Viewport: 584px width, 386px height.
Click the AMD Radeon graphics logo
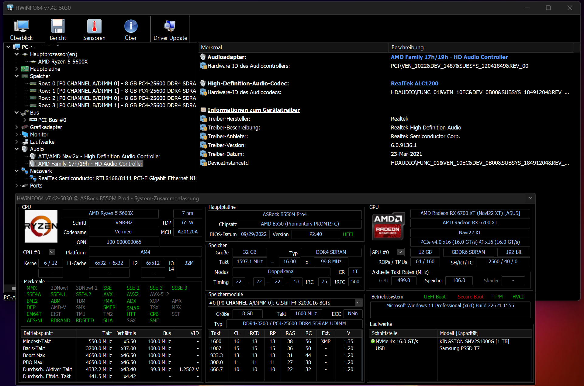tap(388, 226)
